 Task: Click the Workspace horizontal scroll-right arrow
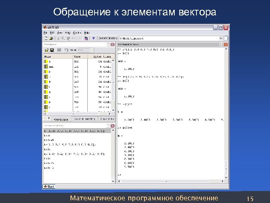pos(109,114)
